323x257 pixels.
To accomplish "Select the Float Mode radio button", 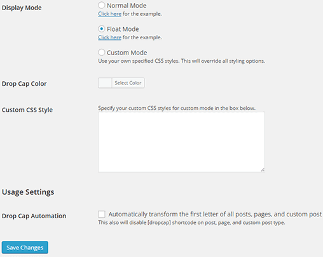I will click(x=102, y=29).
